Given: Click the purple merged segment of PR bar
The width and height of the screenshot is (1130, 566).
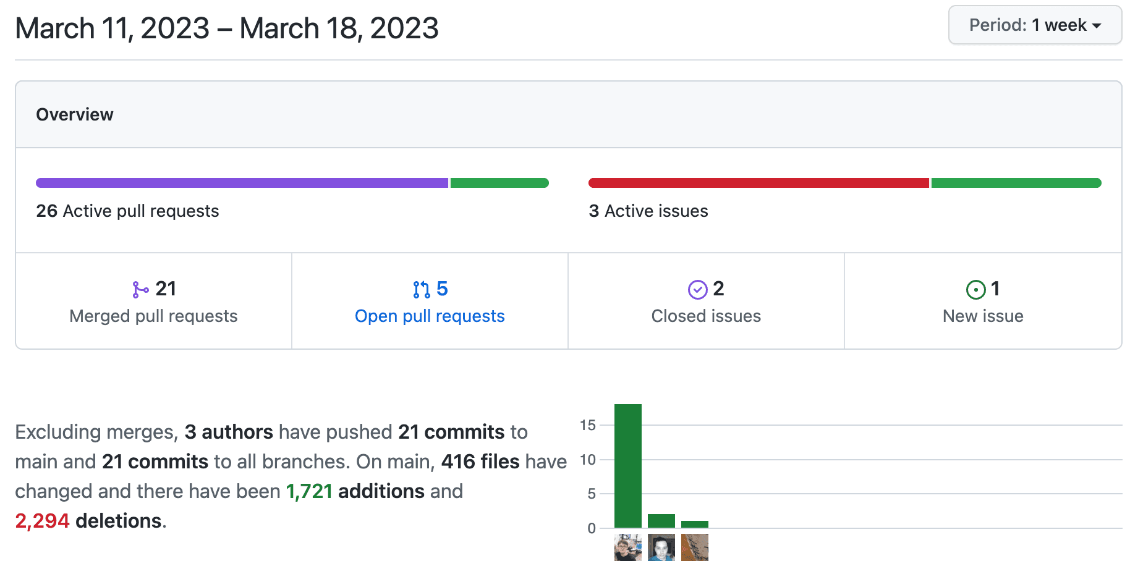Looking at the screenshot, I should click(x=242, y=183).
